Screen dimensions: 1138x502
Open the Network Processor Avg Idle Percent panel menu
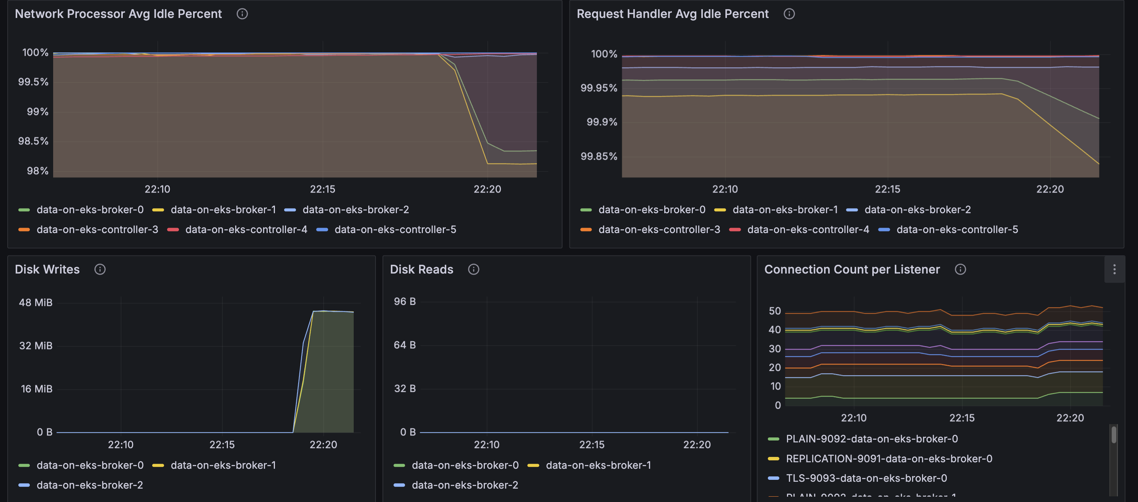coord(119,14)
